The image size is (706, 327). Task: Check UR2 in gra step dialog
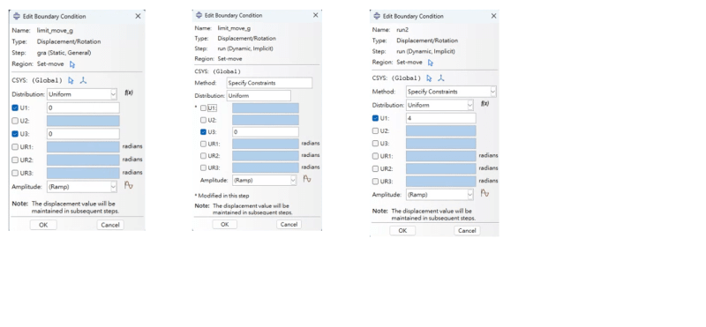pos(15,160)
